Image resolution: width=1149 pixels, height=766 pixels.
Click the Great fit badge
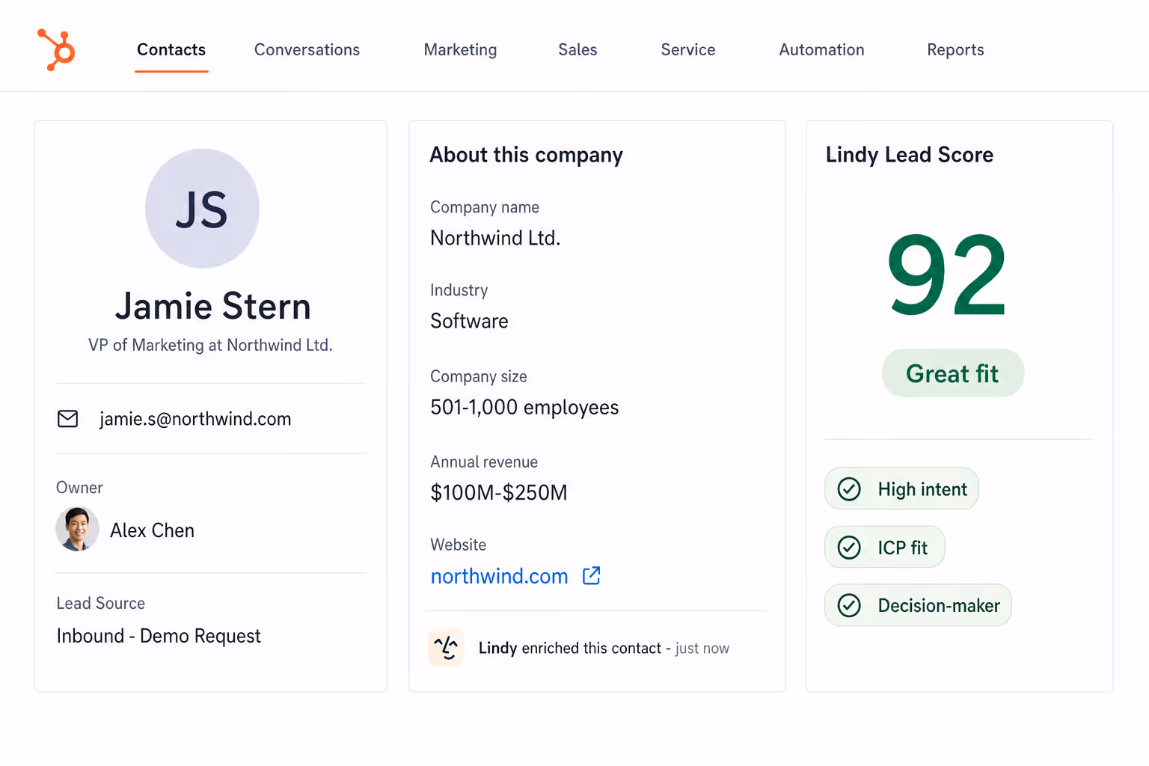click(952, 373)
